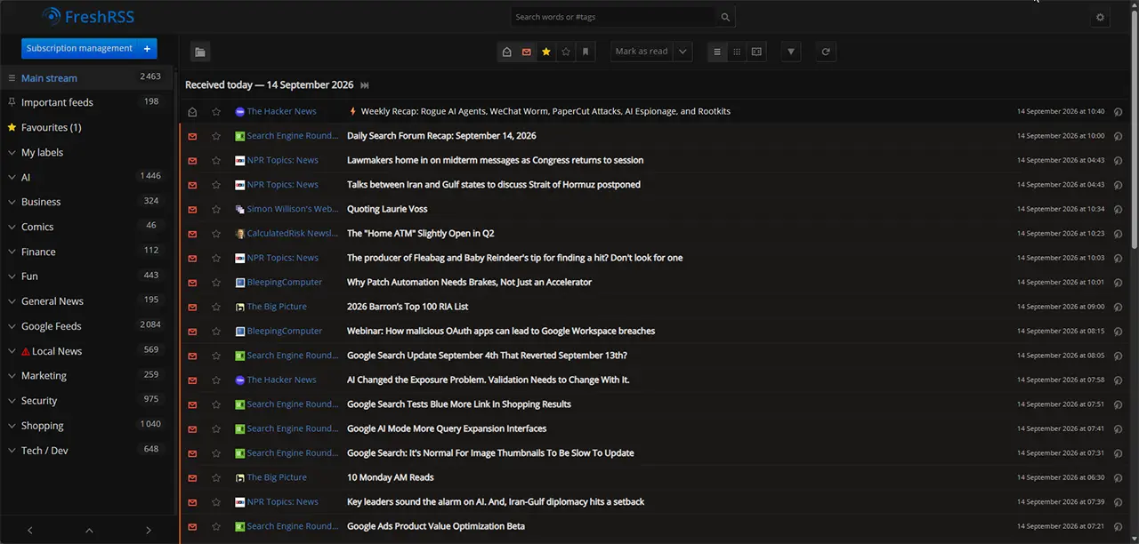Open the Marketing category

pos(44,376)
